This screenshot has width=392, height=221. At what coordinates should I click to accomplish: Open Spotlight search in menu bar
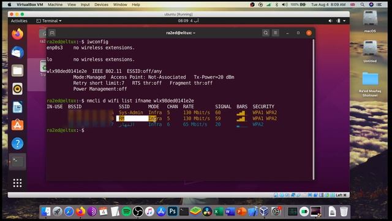(x=362, y=4)
